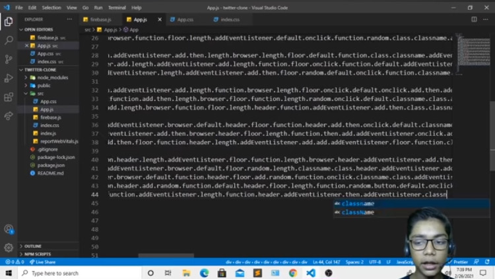Launch Microsoft Edge from the taskbar
Screen dimensions: 495x279
[204, 273]
